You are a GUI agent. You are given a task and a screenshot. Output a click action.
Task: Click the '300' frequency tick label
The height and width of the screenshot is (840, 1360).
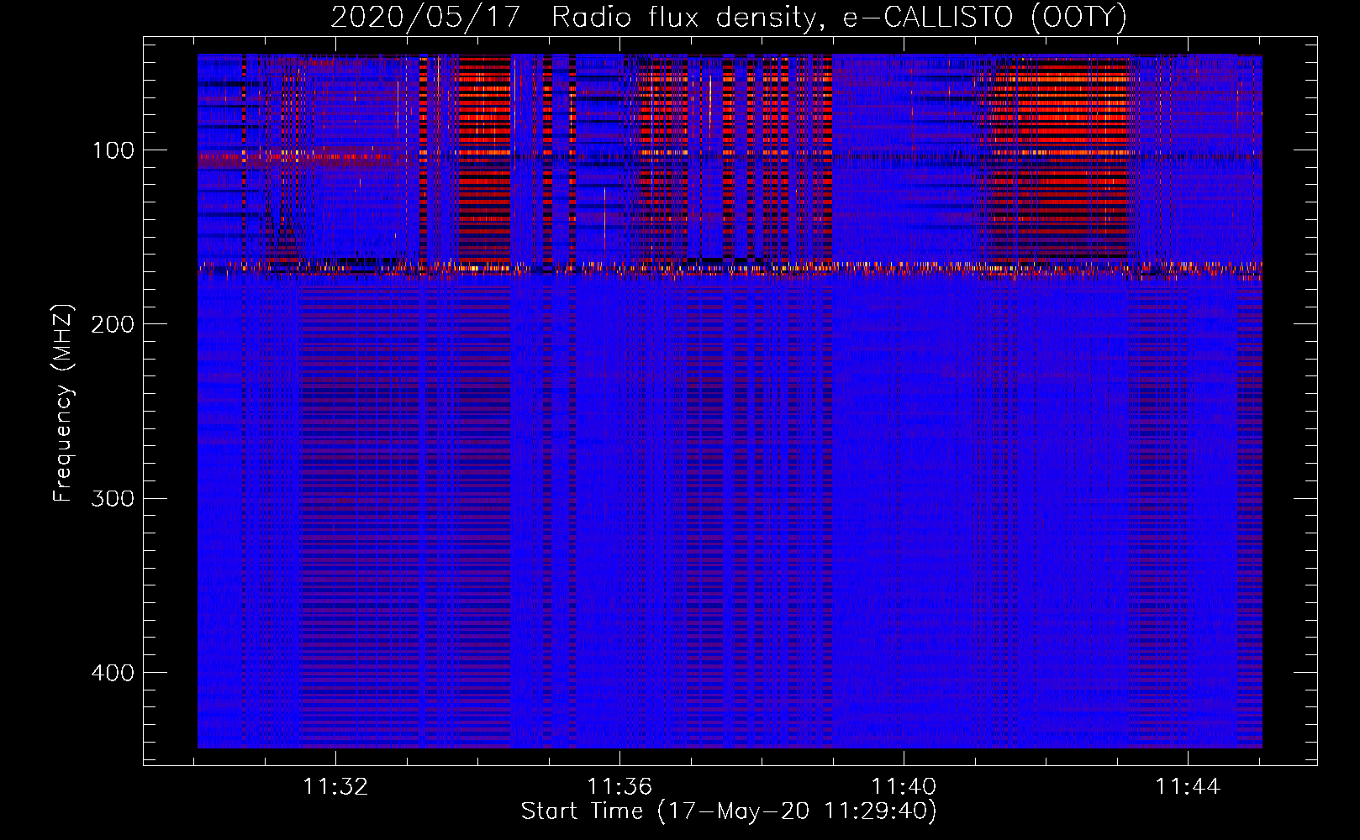tap(113, 498)
